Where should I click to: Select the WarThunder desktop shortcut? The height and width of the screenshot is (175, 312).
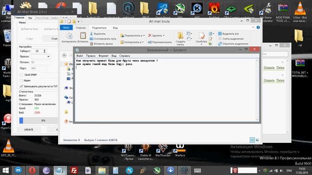click(x=163, y=151)
